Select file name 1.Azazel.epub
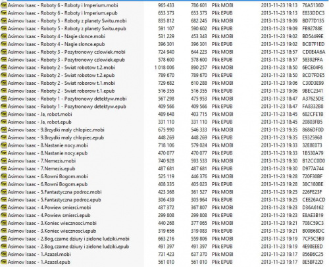329x267 pixels. tap(39, 262)
